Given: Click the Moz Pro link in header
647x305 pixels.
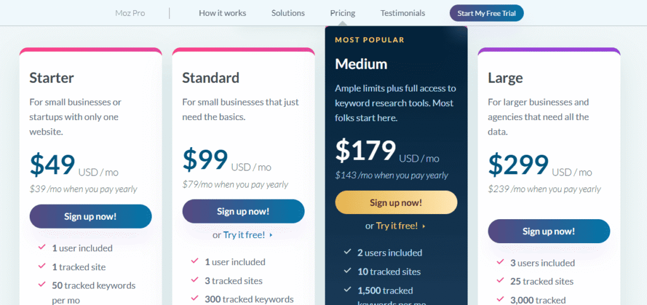Looking at the screenshot, I should [130, 13].
